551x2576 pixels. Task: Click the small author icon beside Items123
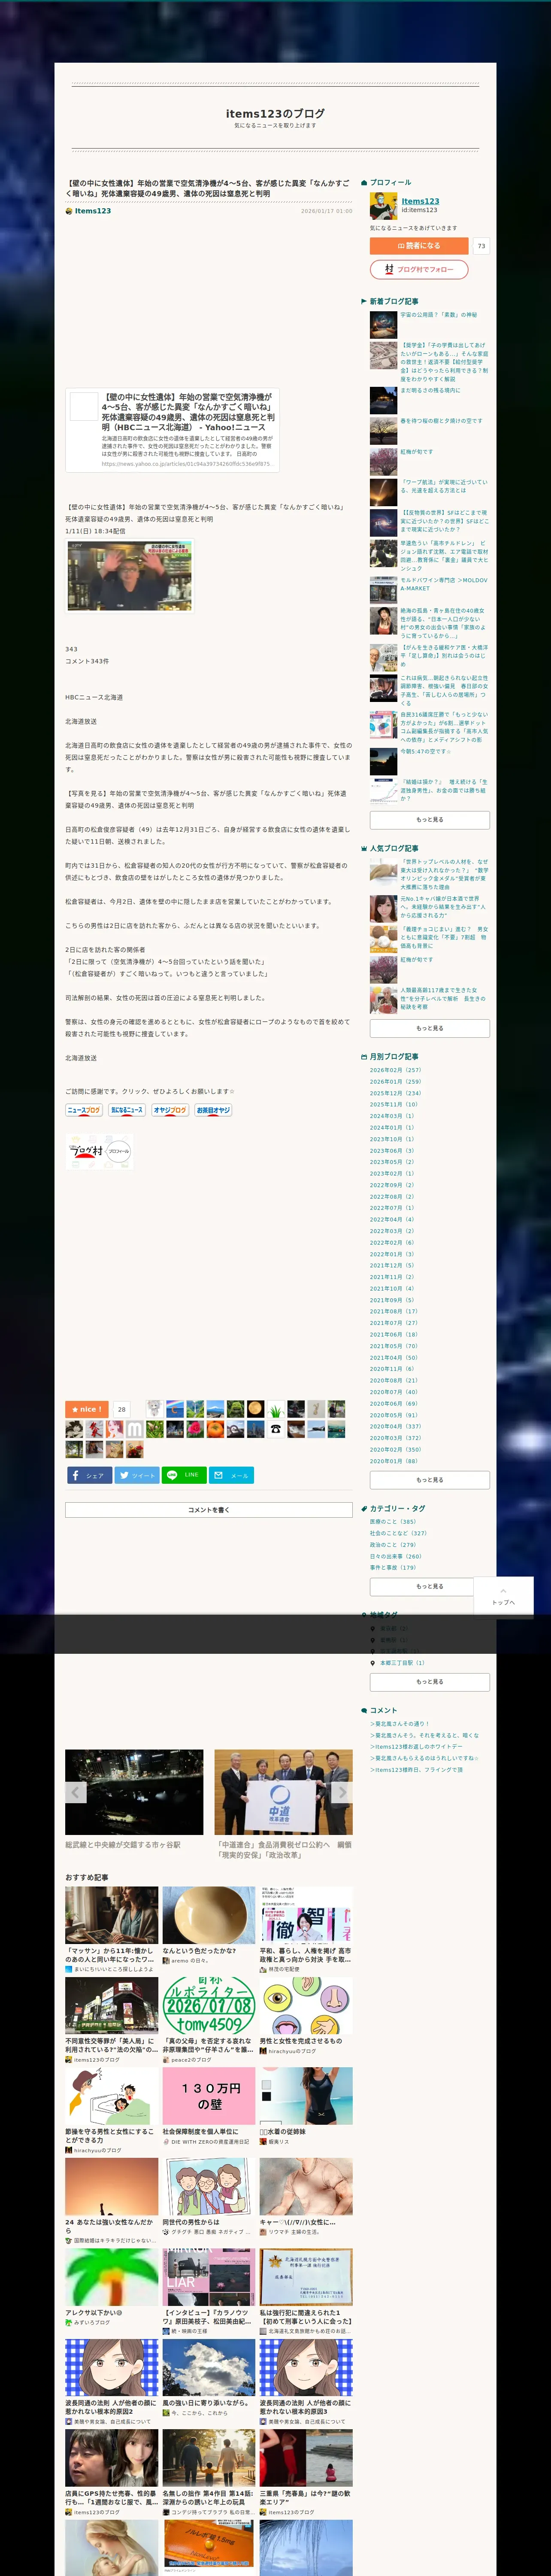[x=69, y=211]
